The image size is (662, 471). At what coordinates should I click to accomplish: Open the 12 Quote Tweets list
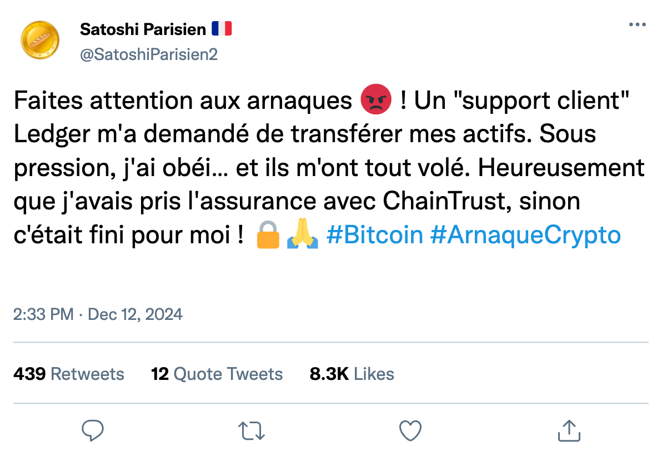pyautogui.click(x=217, y=374)
